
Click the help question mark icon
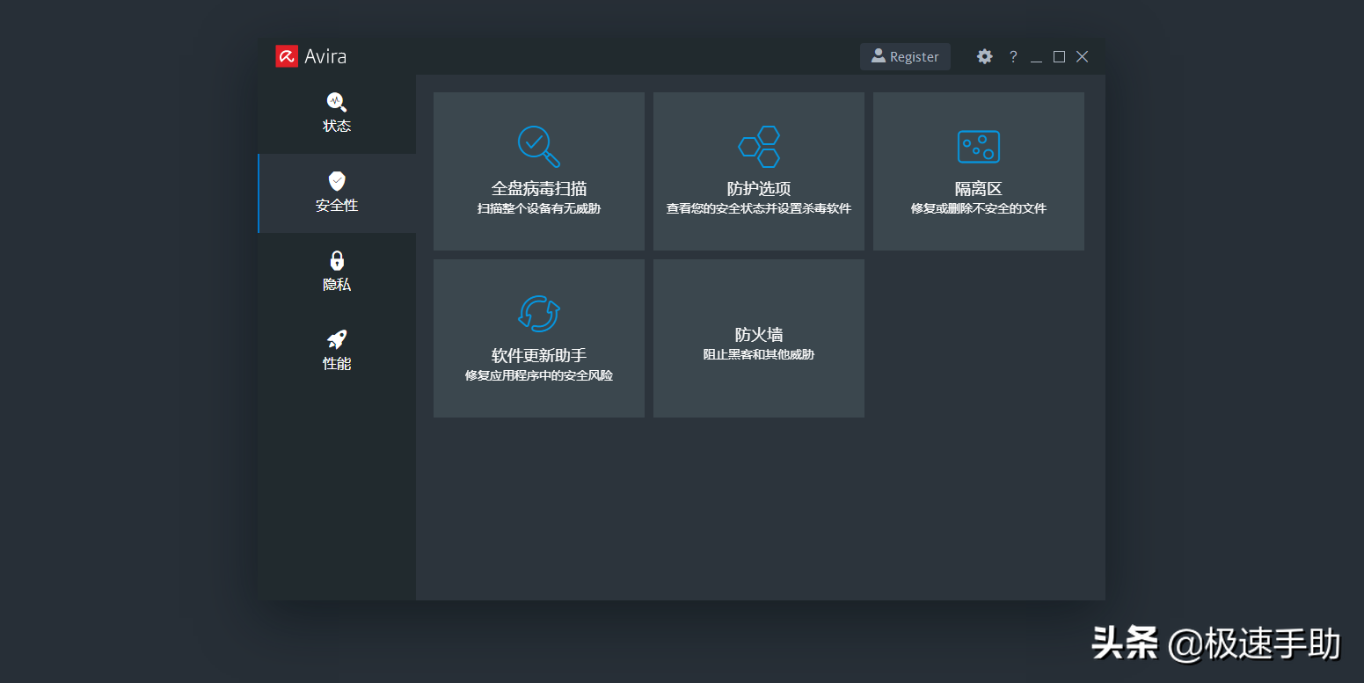pos(1012,56)
